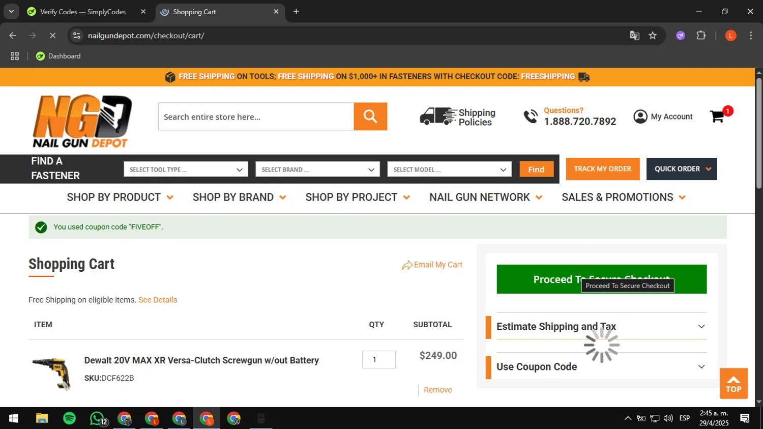Open Shop By Product menu
The image size is (763, 429).
tap(120, 197)
